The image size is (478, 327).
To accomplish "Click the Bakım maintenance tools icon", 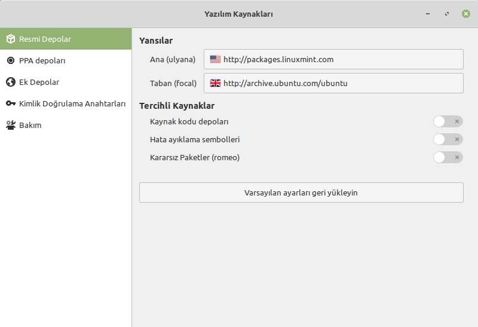I will (11, 125).
